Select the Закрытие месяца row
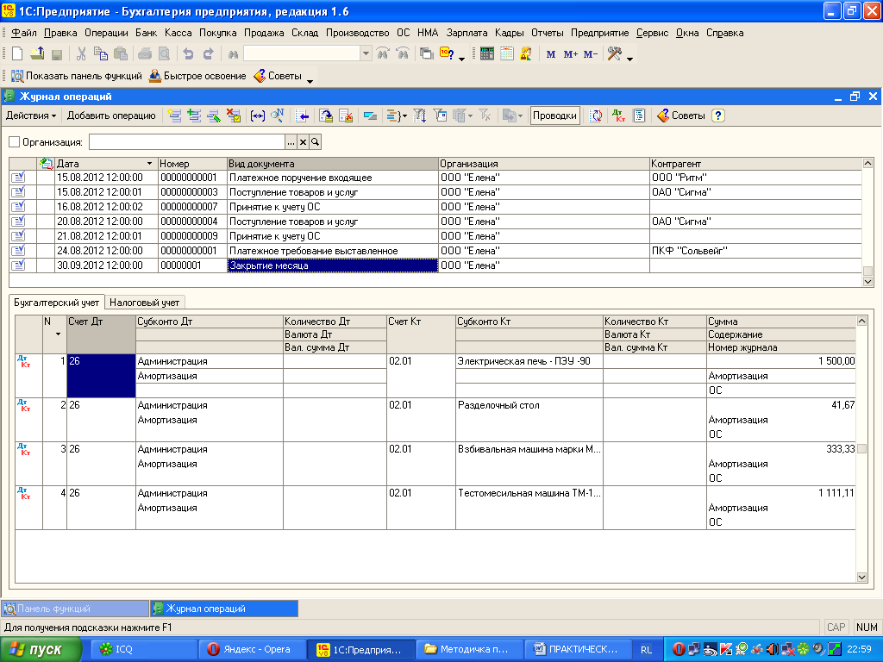This screenshot has height=662, width=883. [x=435, y=265]
